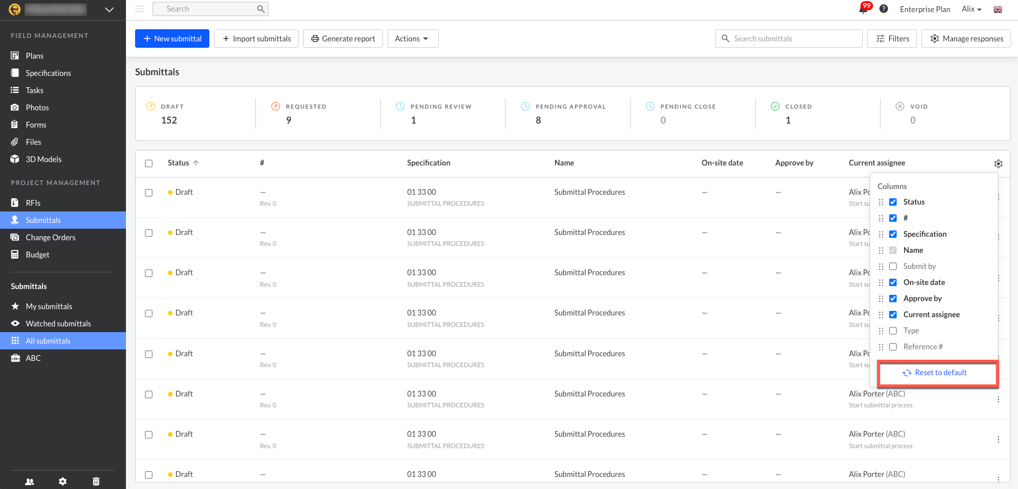Open row options for sixth Draft row

click(x=998, y=399)
